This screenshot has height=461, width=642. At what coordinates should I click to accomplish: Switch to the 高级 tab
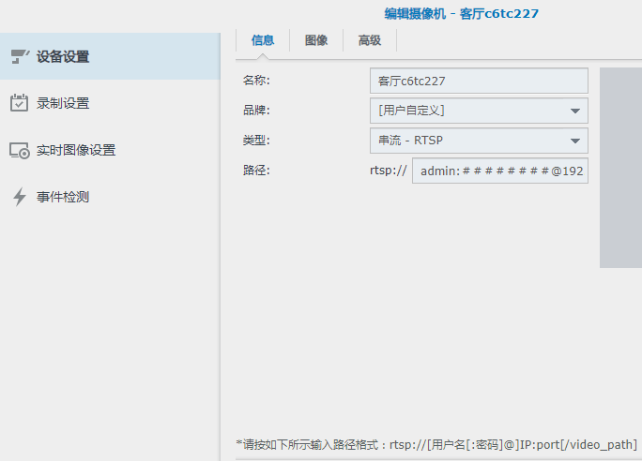pos(370,40)
